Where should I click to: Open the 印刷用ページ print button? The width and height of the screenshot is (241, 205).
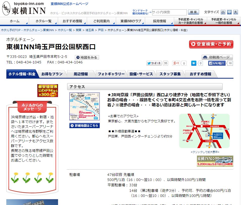(217, 57)
